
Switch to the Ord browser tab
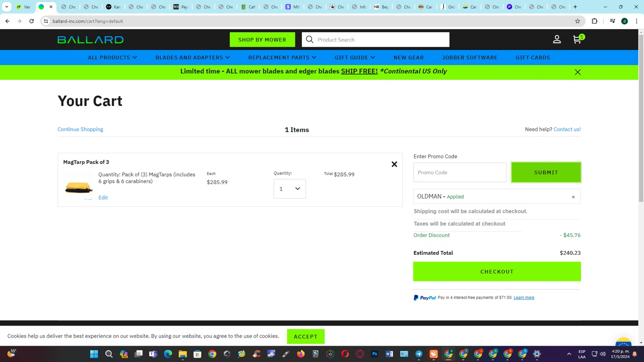pyautogui.click(x=449, y=7)
